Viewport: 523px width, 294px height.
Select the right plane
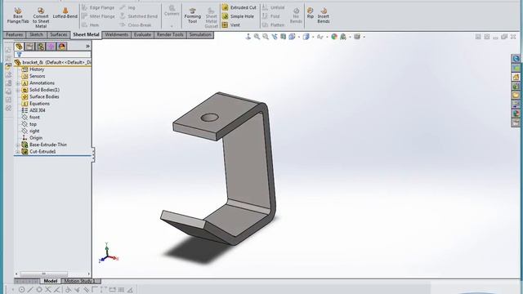pyautogui.click(x=31, y=131)
